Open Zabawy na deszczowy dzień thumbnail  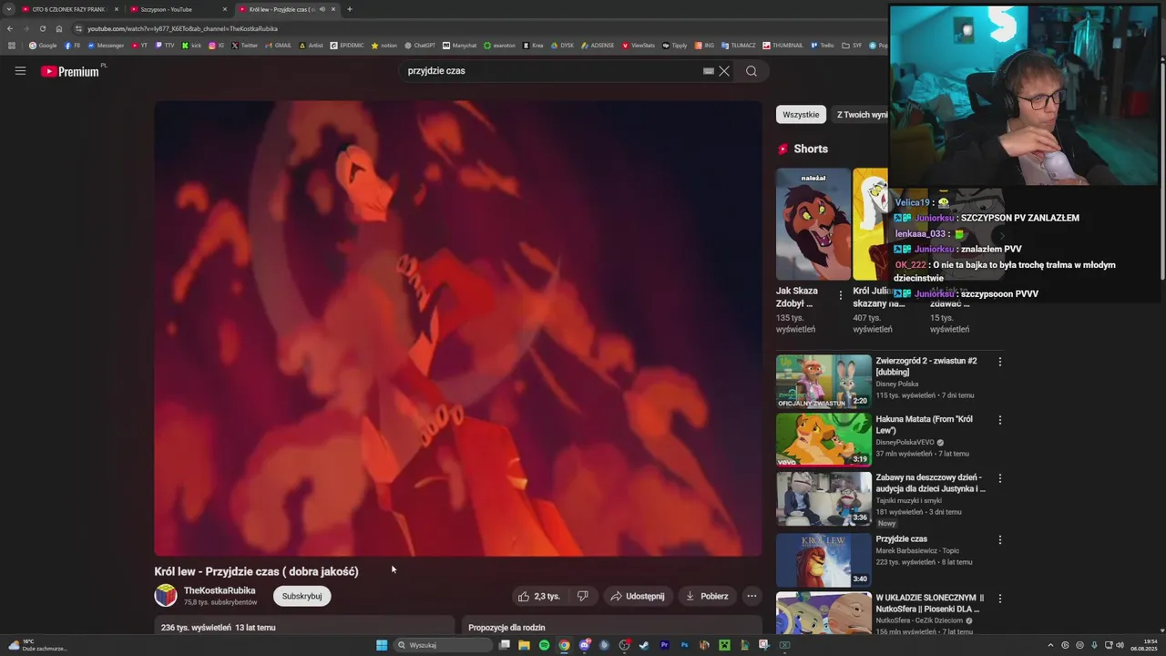coord(823,498)
